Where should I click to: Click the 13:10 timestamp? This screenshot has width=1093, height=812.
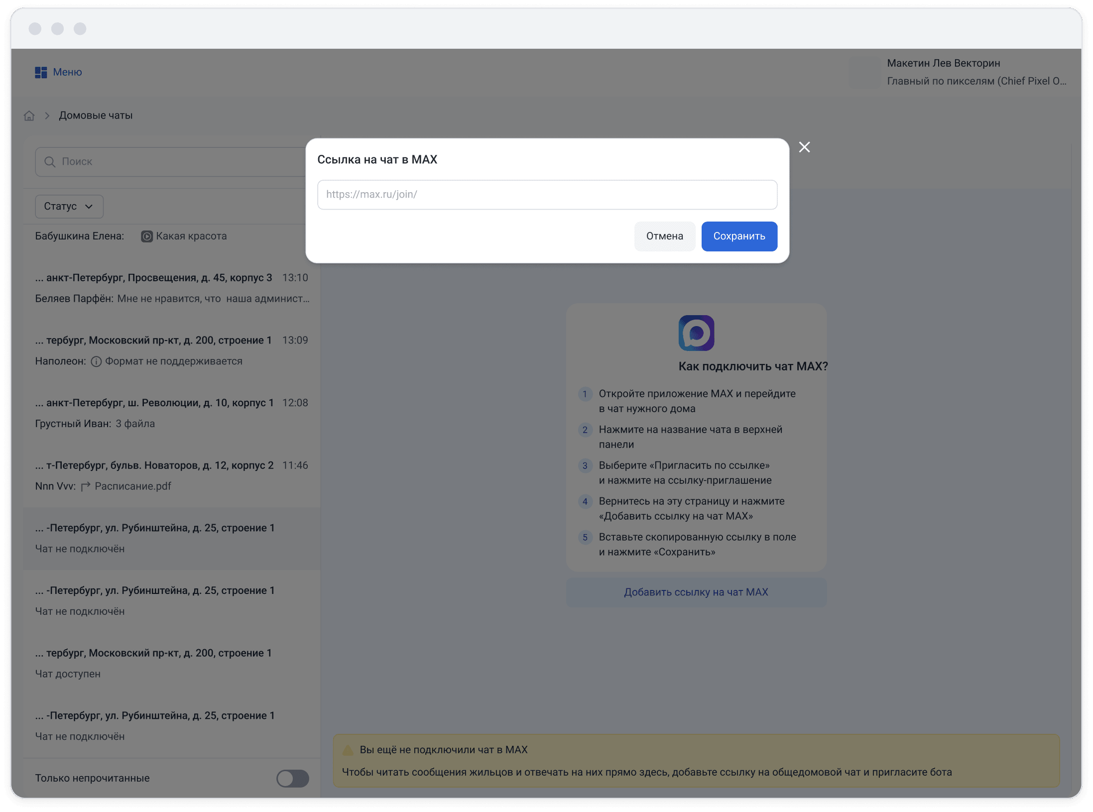(295, 278)
